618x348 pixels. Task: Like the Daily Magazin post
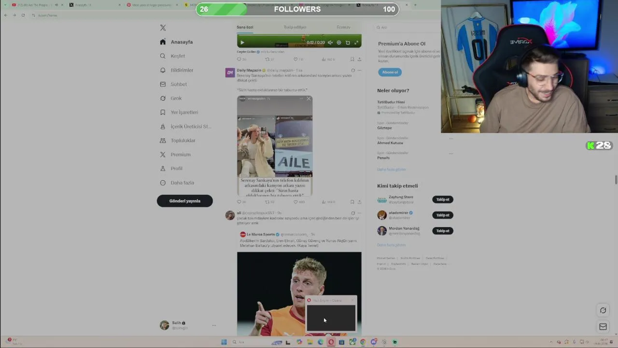299,202
